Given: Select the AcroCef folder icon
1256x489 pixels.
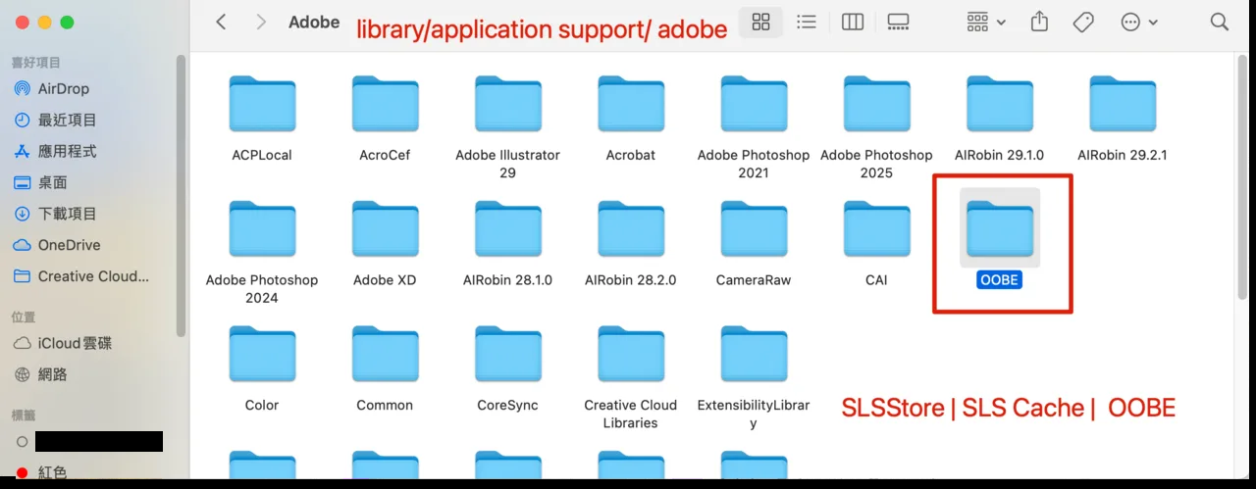Looking at the screenshot, I should point(385,104).
